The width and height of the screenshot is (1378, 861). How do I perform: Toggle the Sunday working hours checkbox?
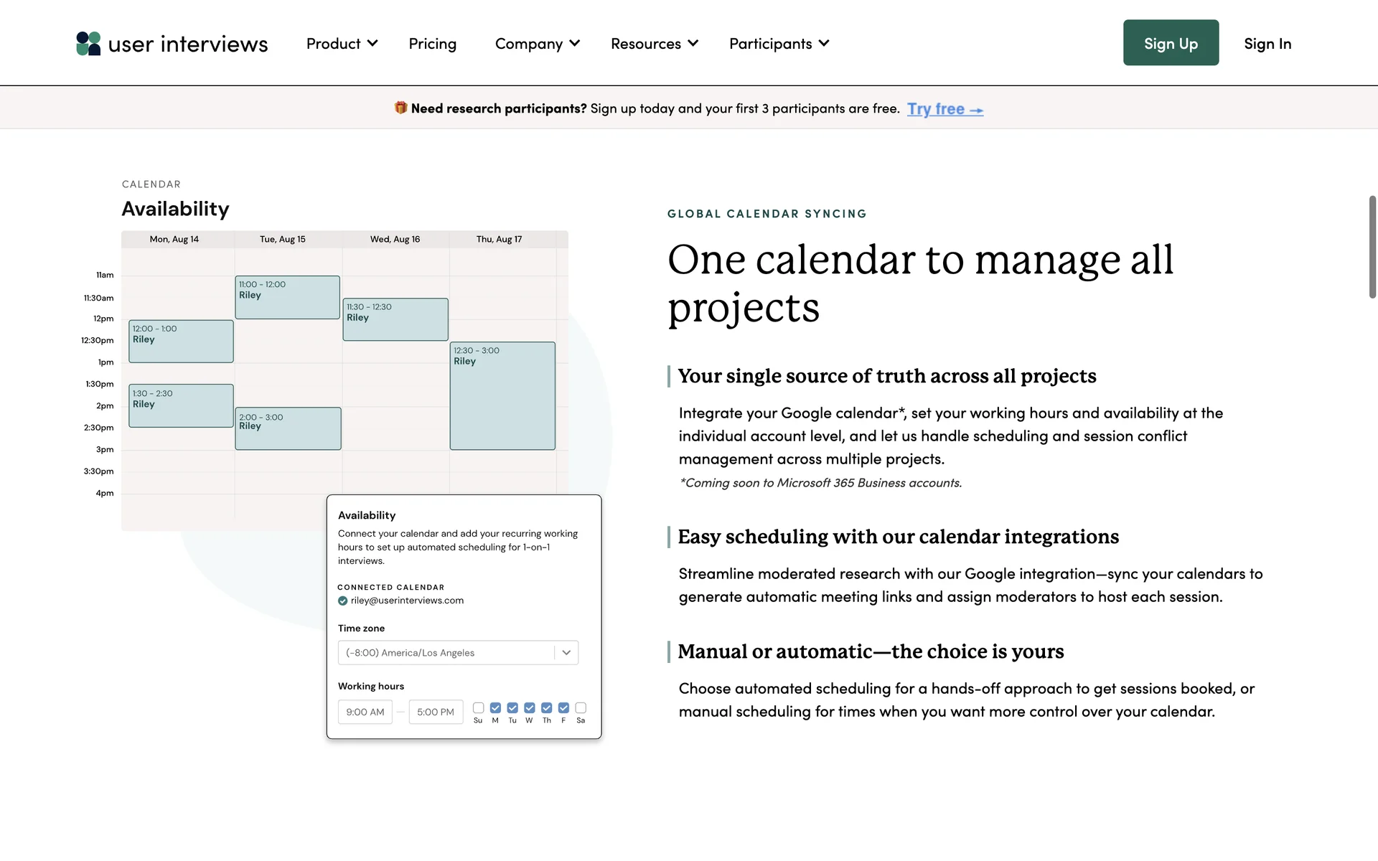click(478, 708)
